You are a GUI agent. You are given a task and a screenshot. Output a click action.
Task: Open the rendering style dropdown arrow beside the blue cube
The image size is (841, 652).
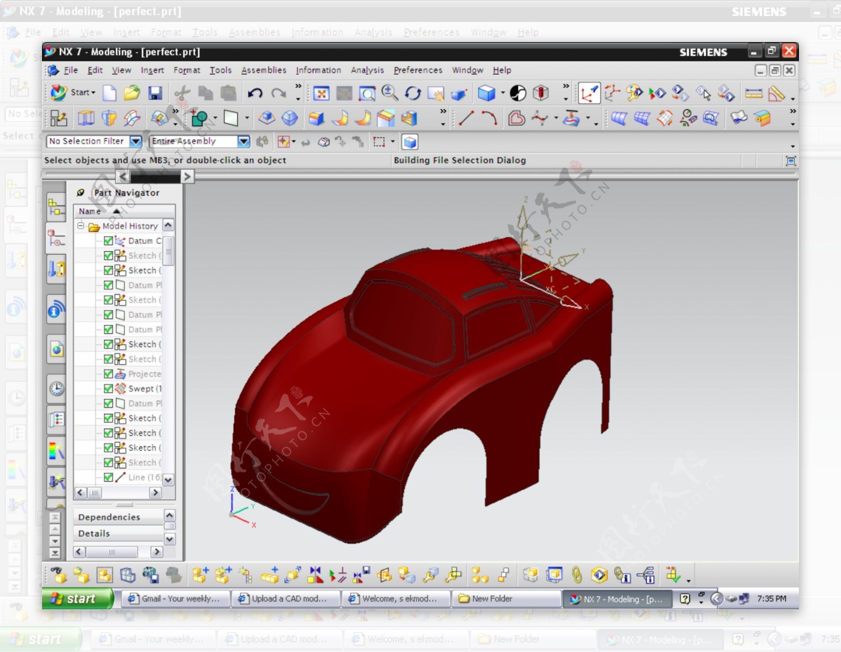(502, 94)
